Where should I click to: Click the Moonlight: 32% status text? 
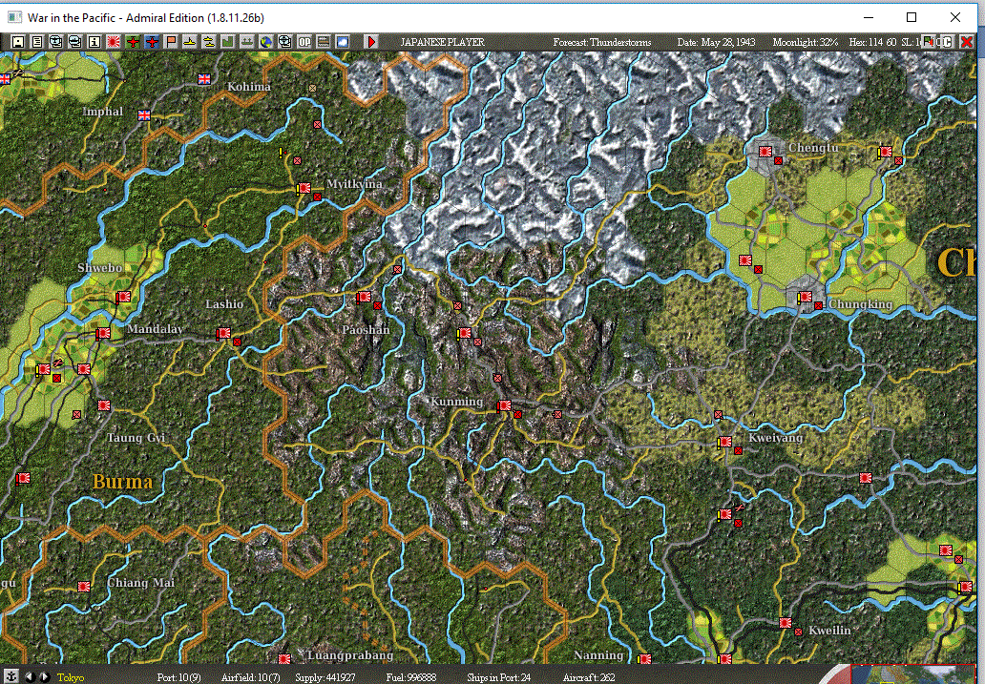(x=806, y=42)
